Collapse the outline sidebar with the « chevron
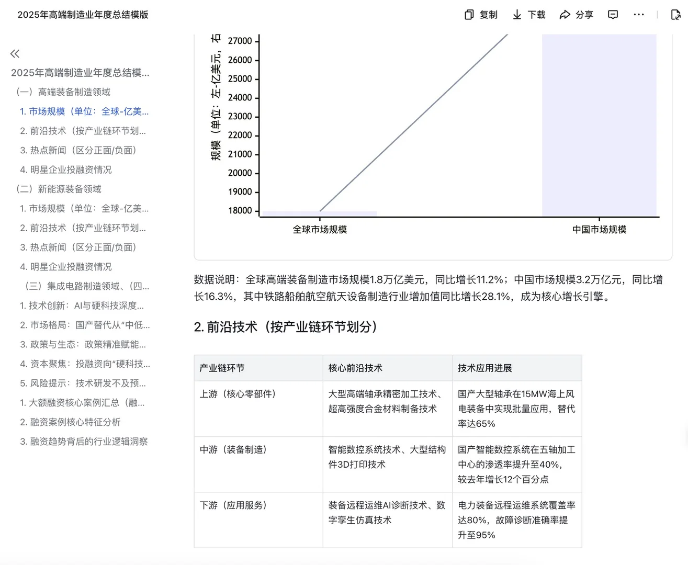688x565 pixels. (x=15, y=53)
